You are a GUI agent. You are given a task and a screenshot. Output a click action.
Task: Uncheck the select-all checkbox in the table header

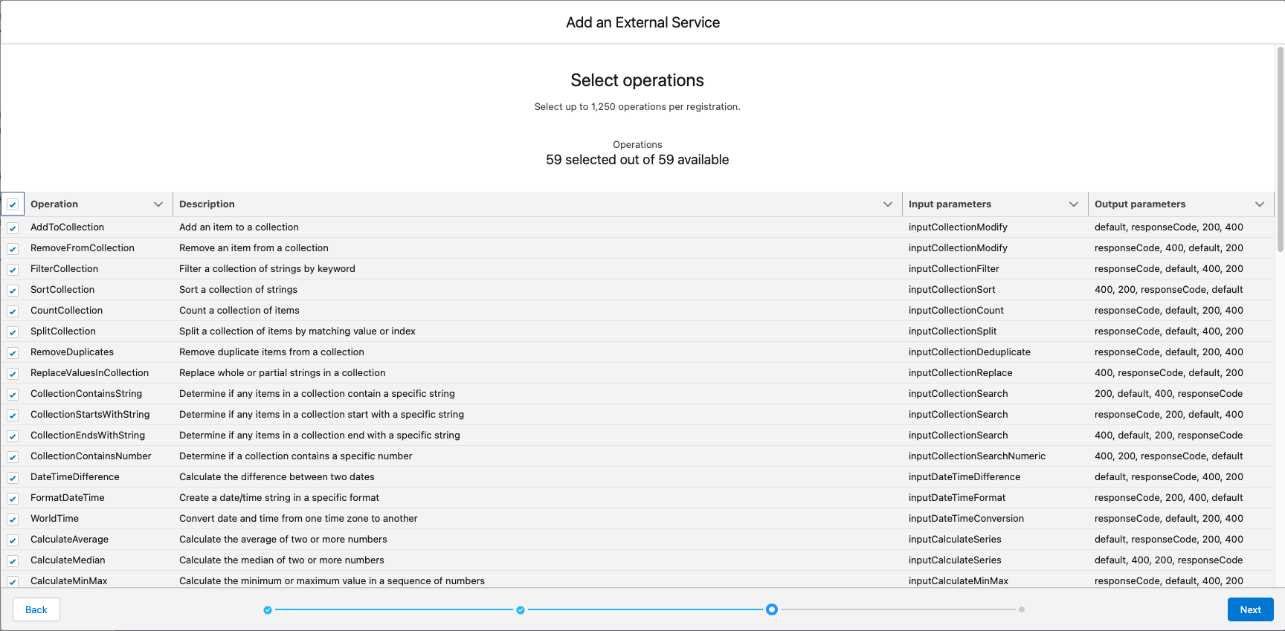pos(13,203)
